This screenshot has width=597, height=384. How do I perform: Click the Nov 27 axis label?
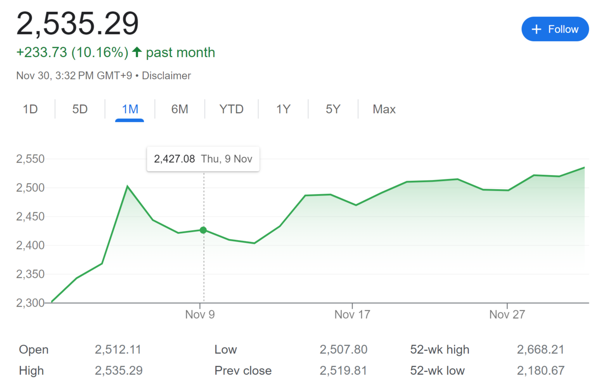coord(507,314)
